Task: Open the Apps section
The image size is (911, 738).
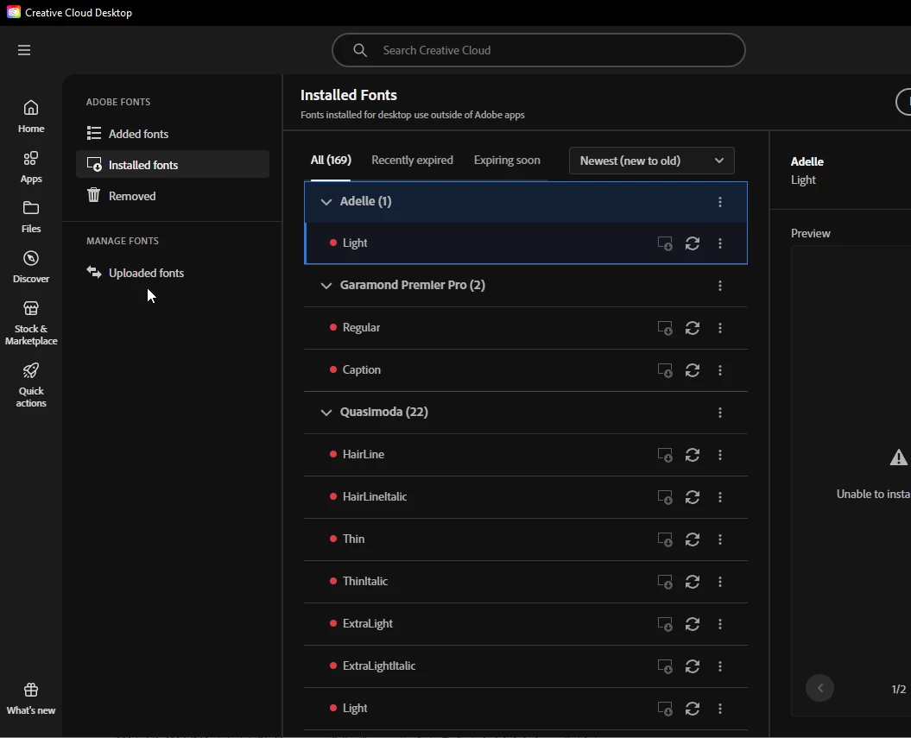Action: click(x=31, y=167)
